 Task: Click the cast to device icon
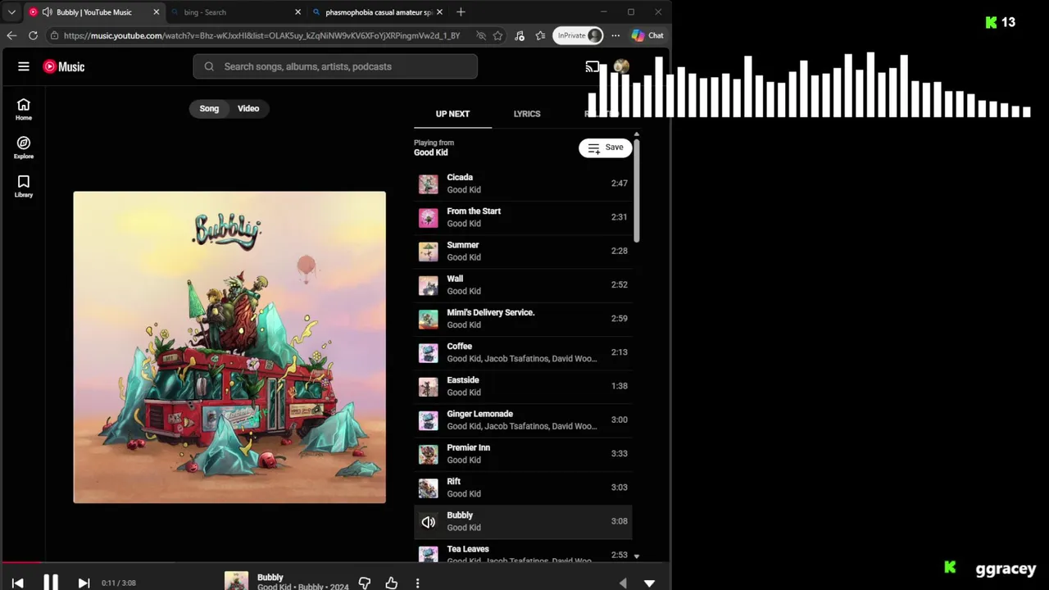tap(592, 66)
